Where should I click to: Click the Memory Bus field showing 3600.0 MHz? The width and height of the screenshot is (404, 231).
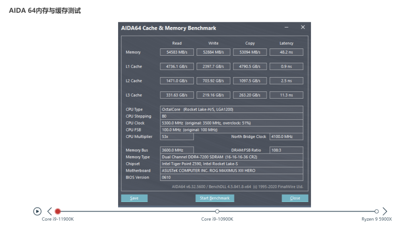click(177, 150)
